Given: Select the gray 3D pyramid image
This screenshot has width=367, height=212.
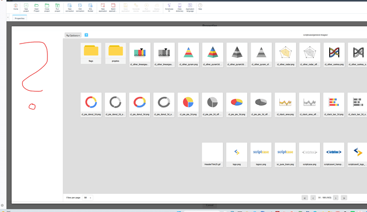Looking at the screenshot, I should coord(237,55).
